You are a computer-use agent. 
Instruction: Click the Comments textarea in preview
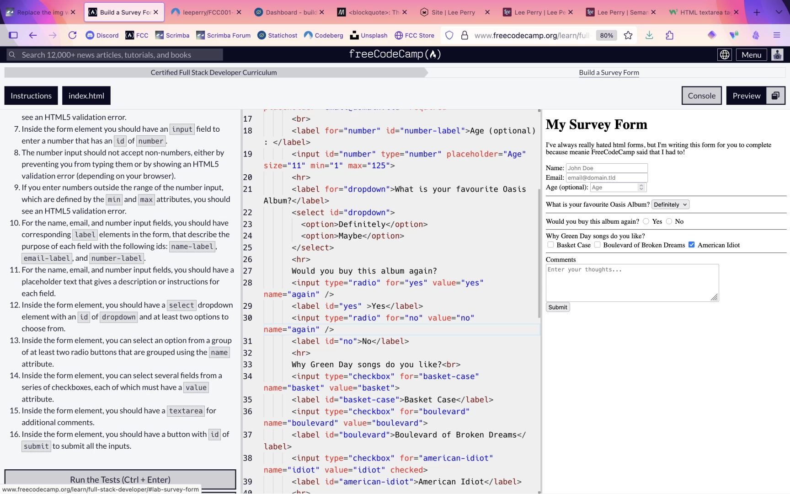632,283
